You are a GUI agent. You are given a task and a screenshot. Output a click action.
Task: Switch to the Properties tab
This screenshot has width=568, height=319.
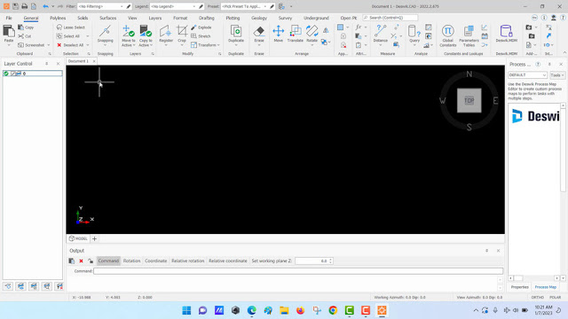coord(519,287)
